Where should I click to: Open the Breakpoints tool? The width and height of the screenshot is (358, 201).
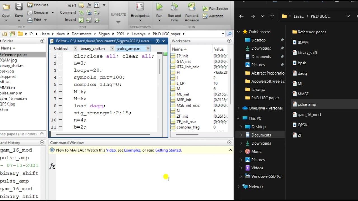(x=140, y=7)
